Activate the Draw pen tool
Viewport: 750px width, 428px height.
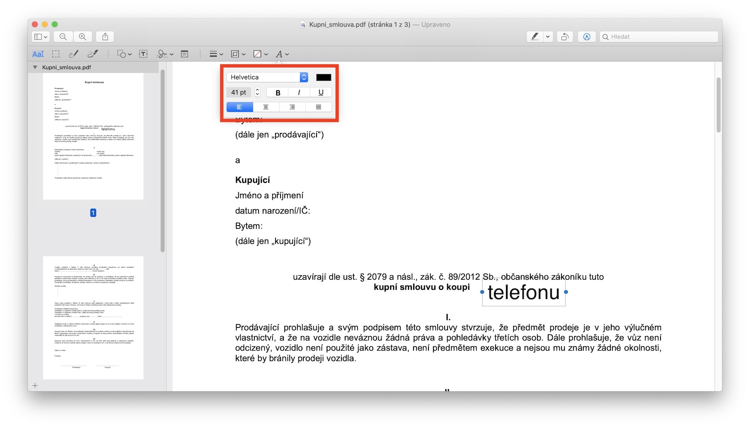click(93, 54)
